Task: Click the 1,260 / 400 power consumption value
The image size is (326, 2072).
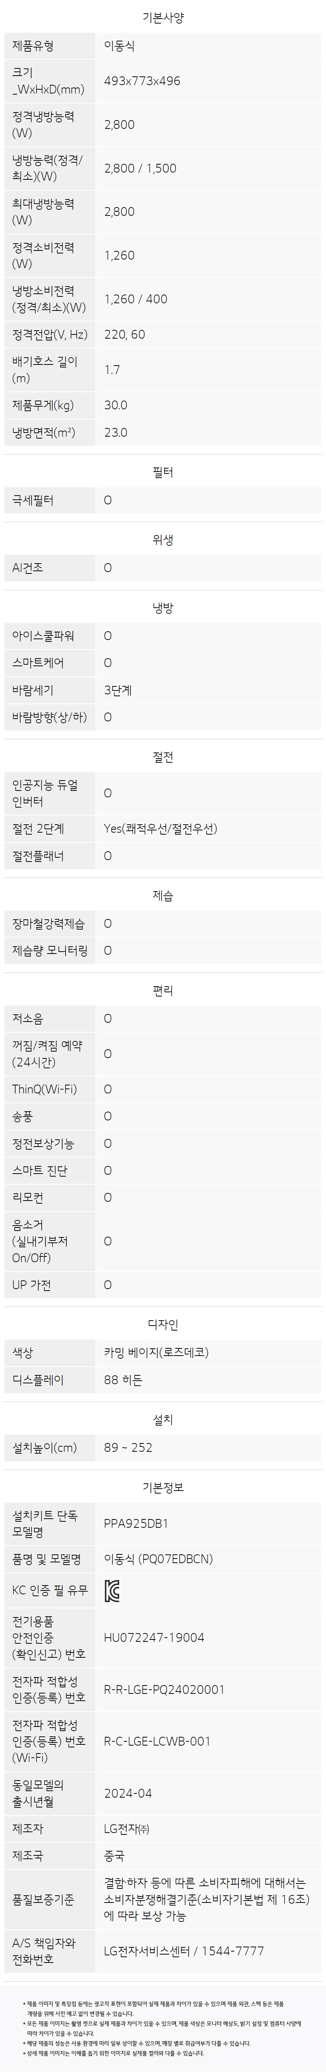Action: pos(136,299)
